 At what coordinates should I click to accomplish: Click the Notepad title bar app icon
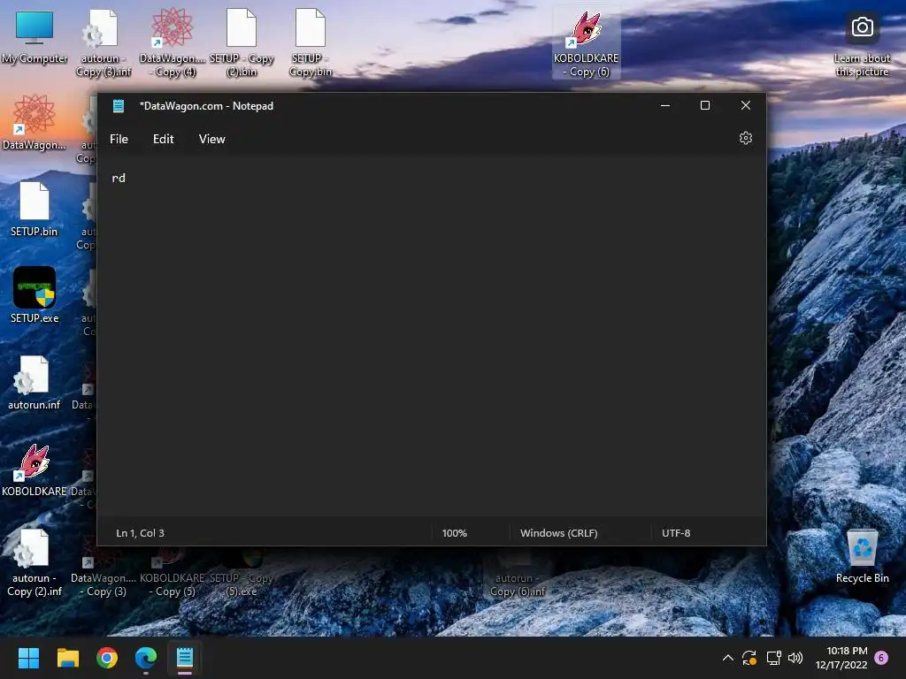pos(119,106)
